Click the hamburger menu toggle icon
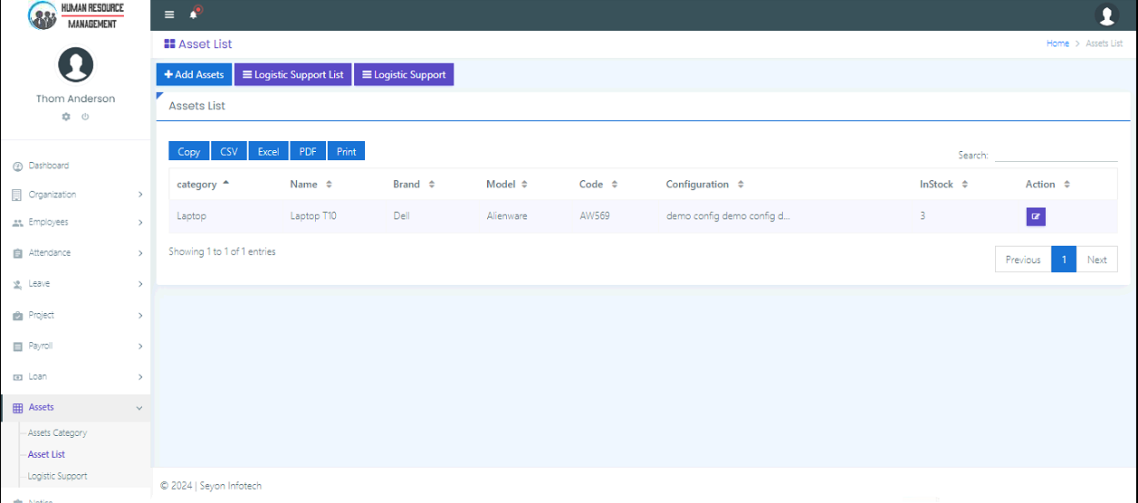This screenshot has width=1138, height=503. click(x=169, y=14)
